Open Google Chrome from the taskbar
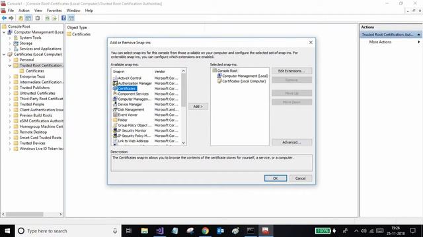423x237 pixels. [x=205, y=231]
